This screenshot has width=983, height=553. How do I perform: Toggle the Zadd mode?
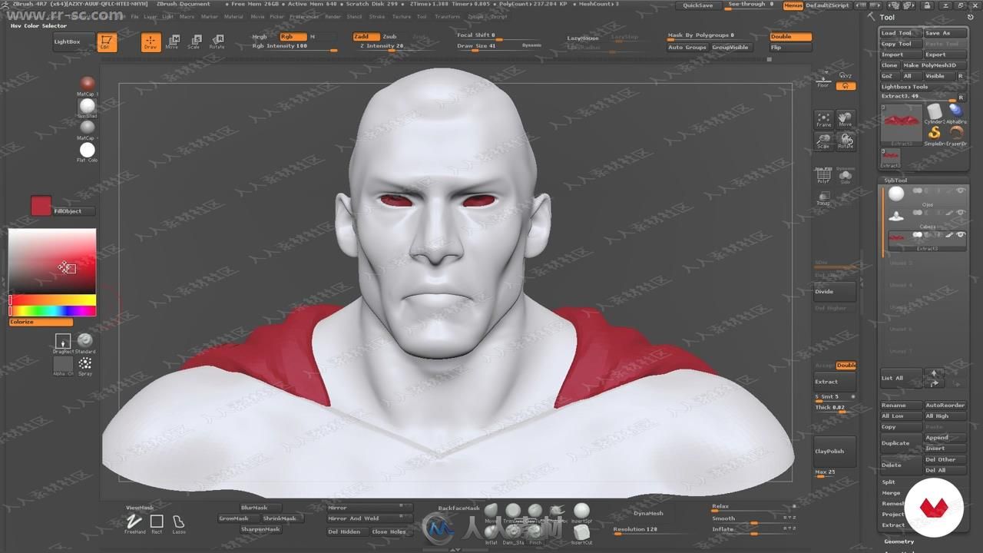[366, 36]
